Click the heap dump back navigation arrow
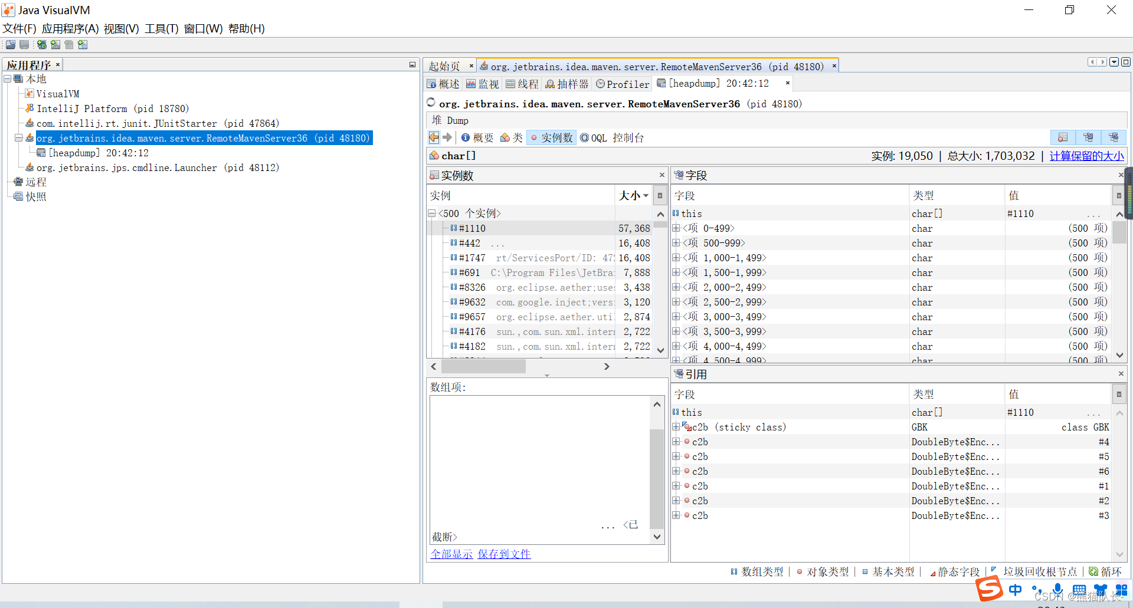1133x608 pixels. click(x=434, y=137)
